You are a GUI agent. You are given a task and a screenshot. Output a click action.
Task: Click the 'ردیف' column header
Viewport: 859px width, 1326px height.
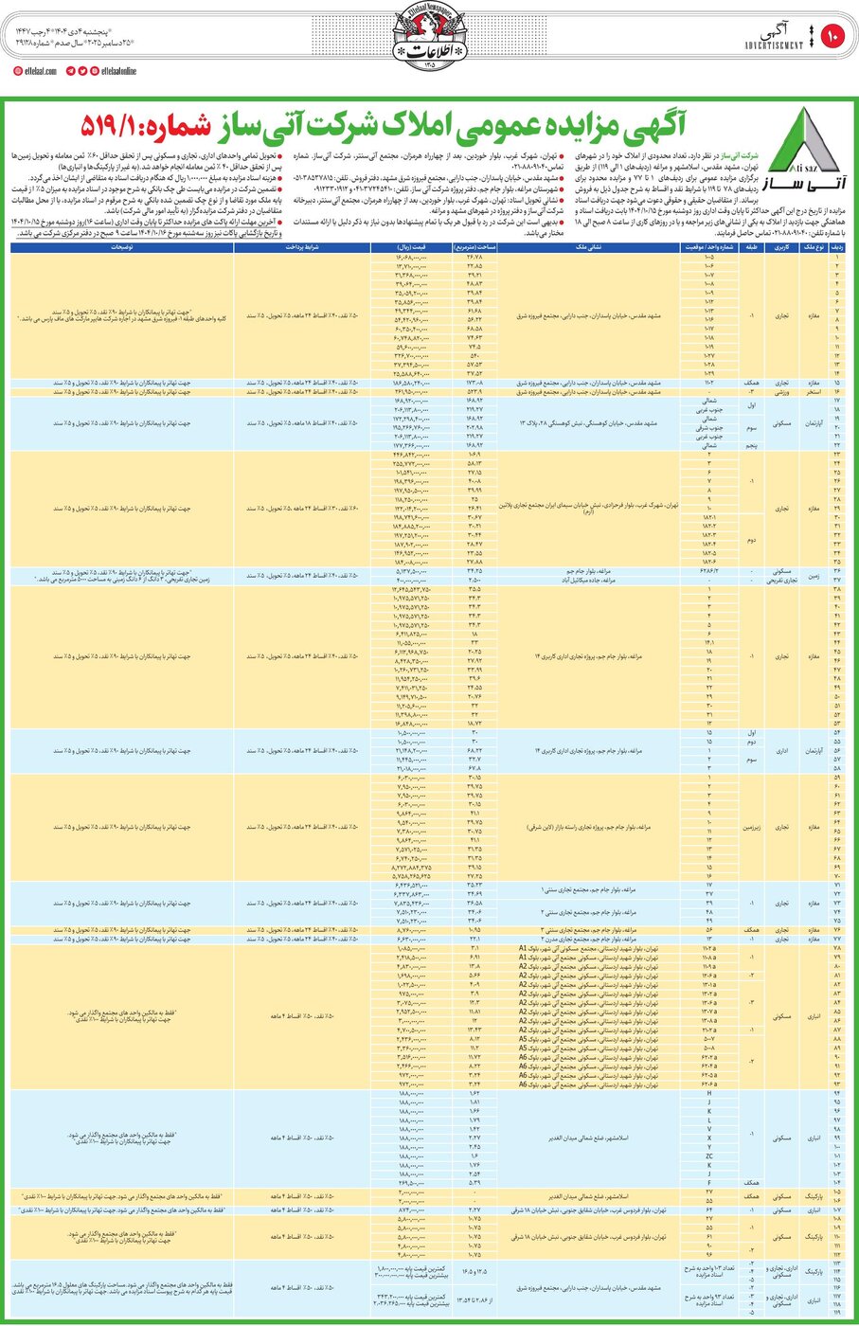coord(836,246)
